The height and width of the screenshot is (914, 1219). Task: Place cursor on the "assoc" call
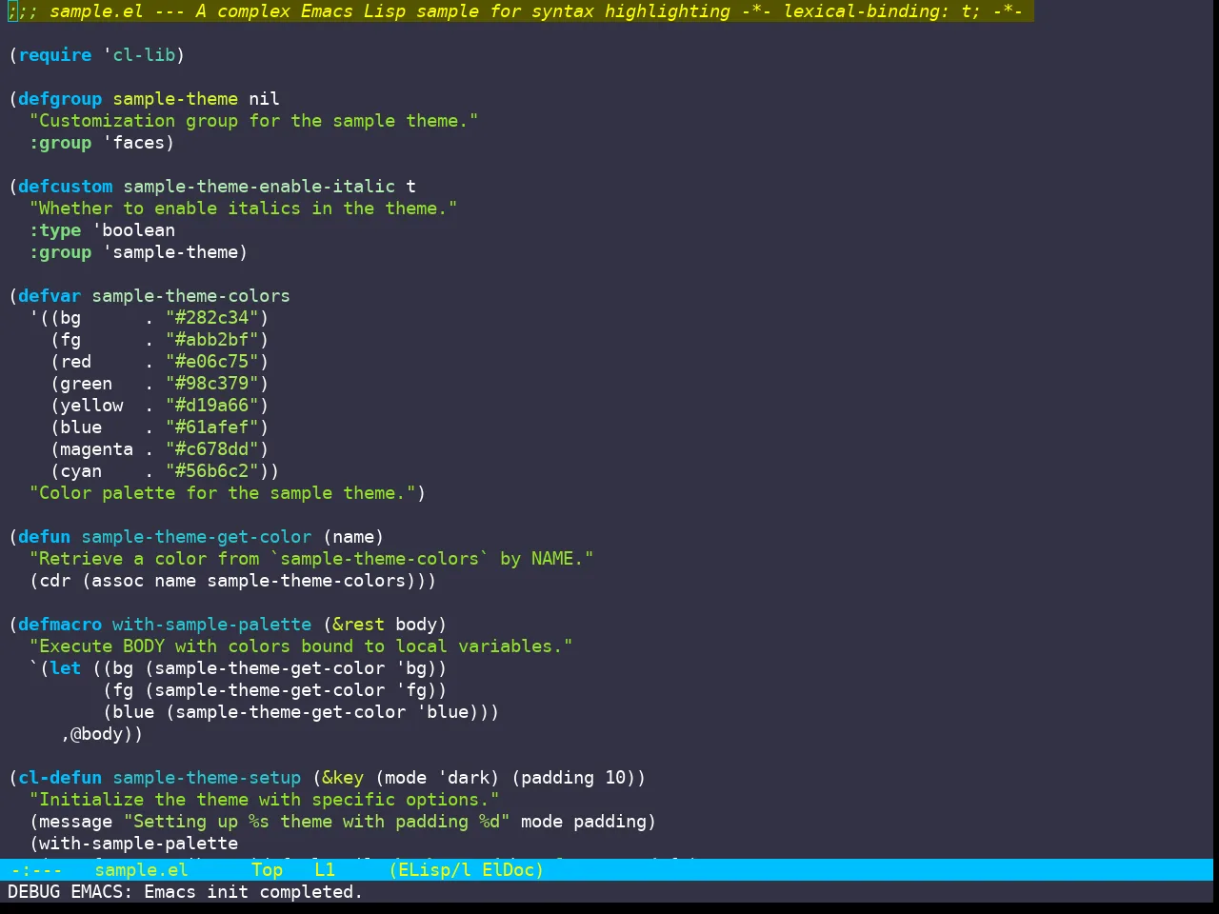click(x=118, y=581)
